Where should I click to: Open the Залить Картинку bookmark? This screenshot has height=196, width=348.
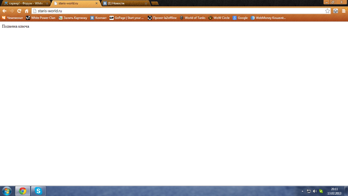73,18
